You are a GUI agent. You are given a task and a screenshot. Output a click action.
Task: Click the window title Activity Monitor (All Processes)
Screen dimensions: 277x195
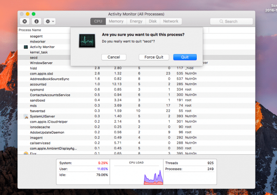pyautogui.click(x=136, y=14)
